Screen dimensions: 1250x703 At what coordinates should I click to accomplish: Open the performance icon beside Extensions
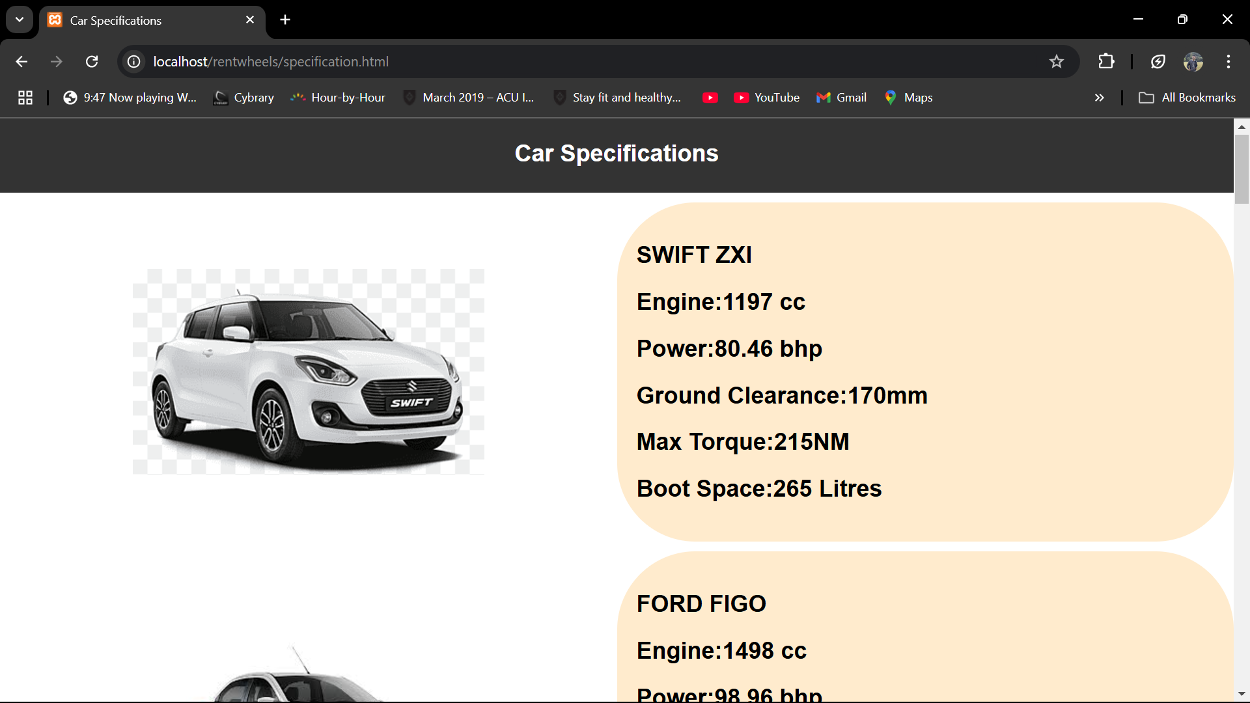coord(1158,62)
